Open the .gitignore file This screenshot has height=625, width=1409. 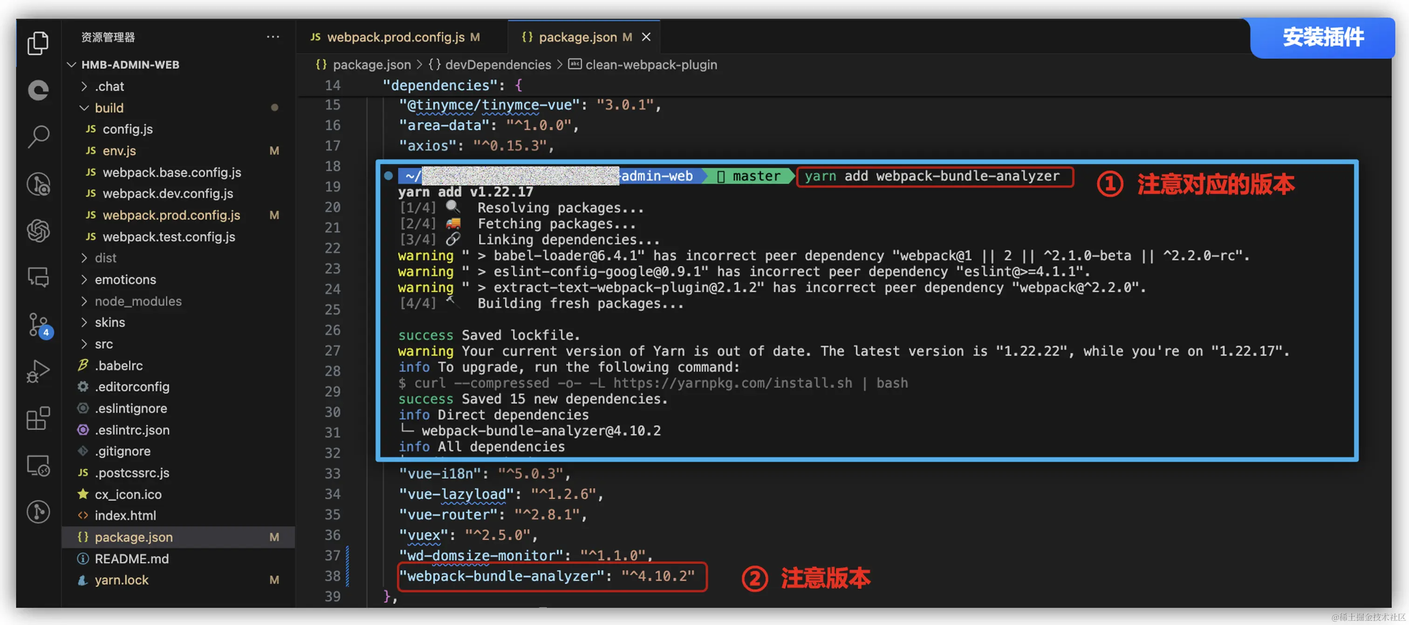pos(122,451)
